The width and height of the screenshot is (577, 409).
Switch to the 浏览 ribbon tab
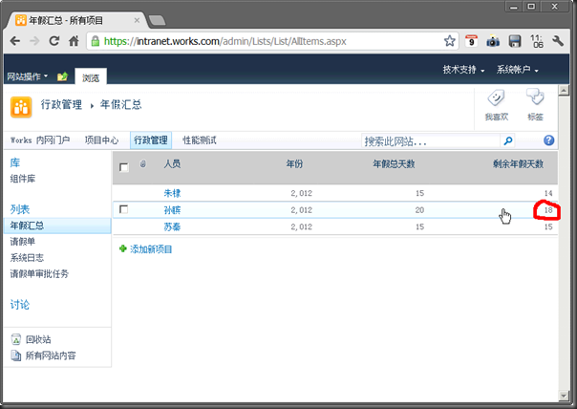click(x=93, y=76)
